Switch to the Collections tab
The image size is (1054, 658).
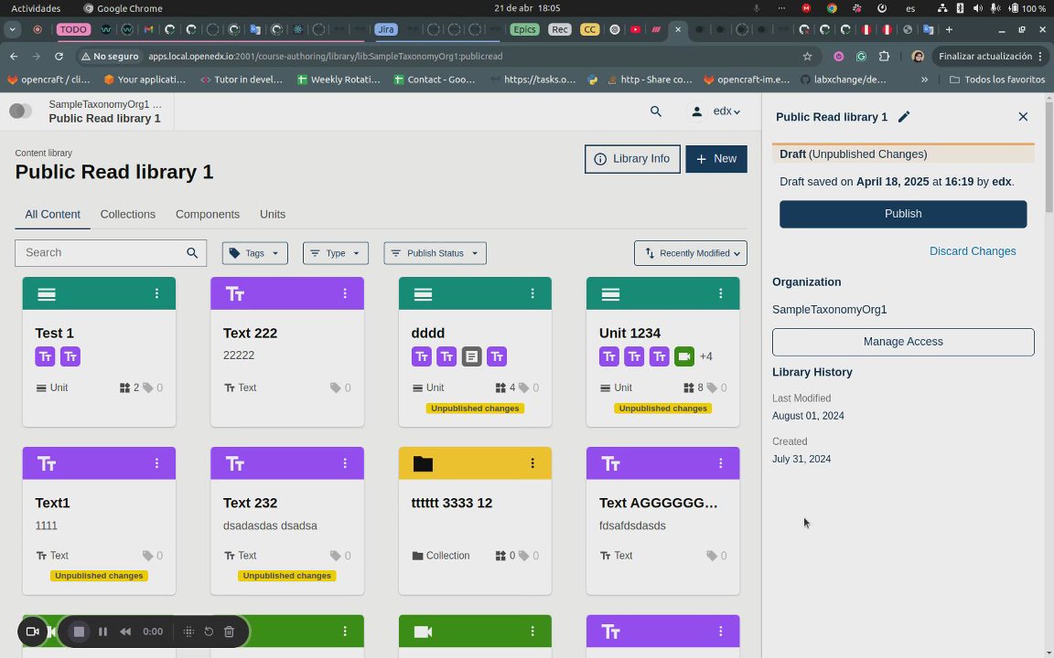[x=128, y=214]
